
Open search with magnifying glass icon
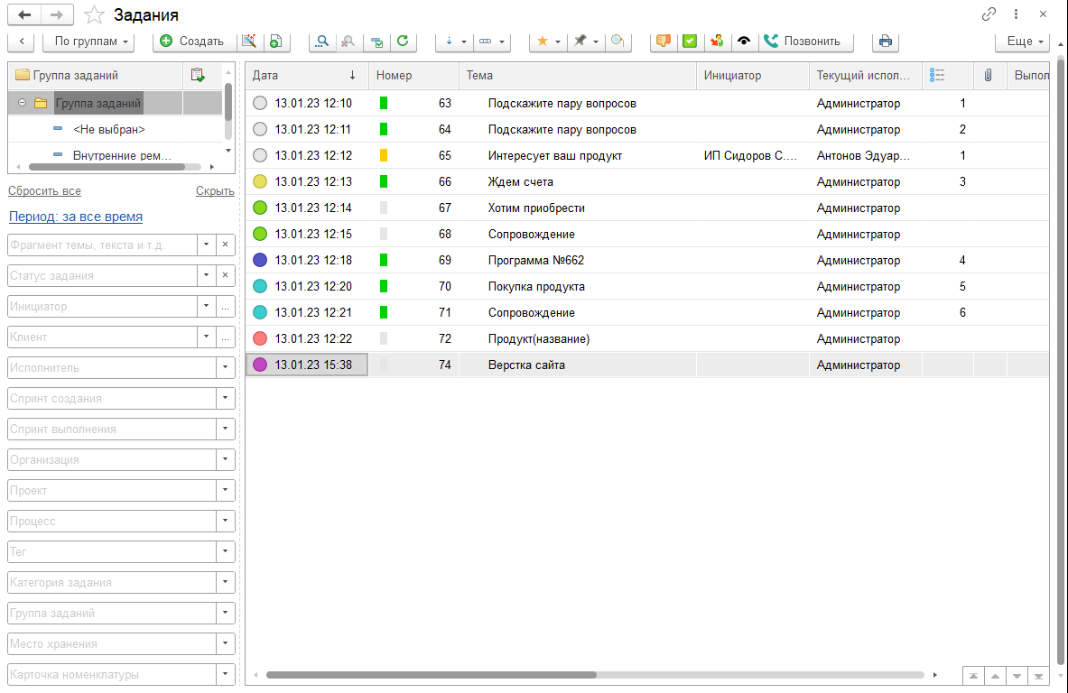click(x=320, y=42)
